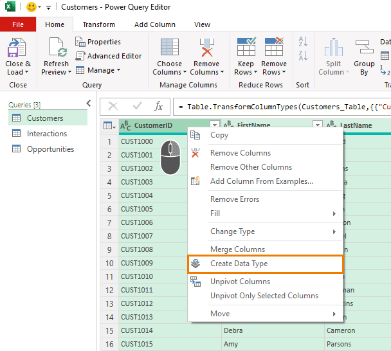Open the FirstName column filter dropdown
This screenshot has height=351, width=391.
point(318,124)
